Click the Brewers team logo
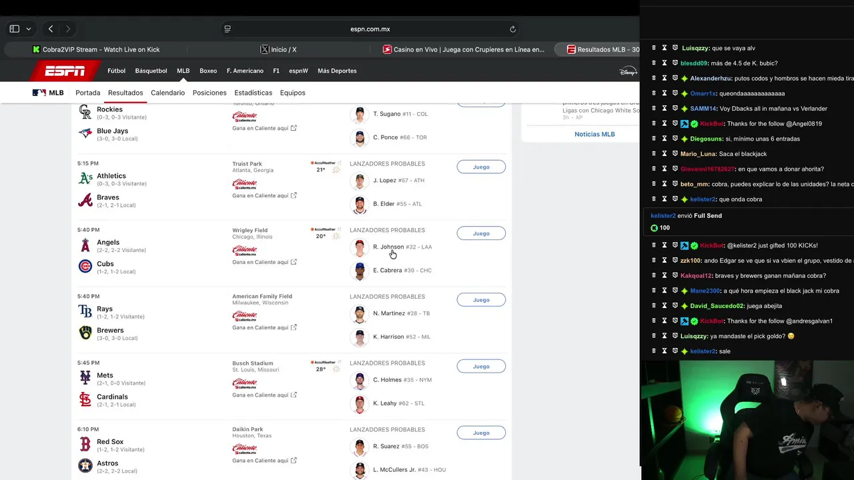854x480 pixels. coord(85,333)
